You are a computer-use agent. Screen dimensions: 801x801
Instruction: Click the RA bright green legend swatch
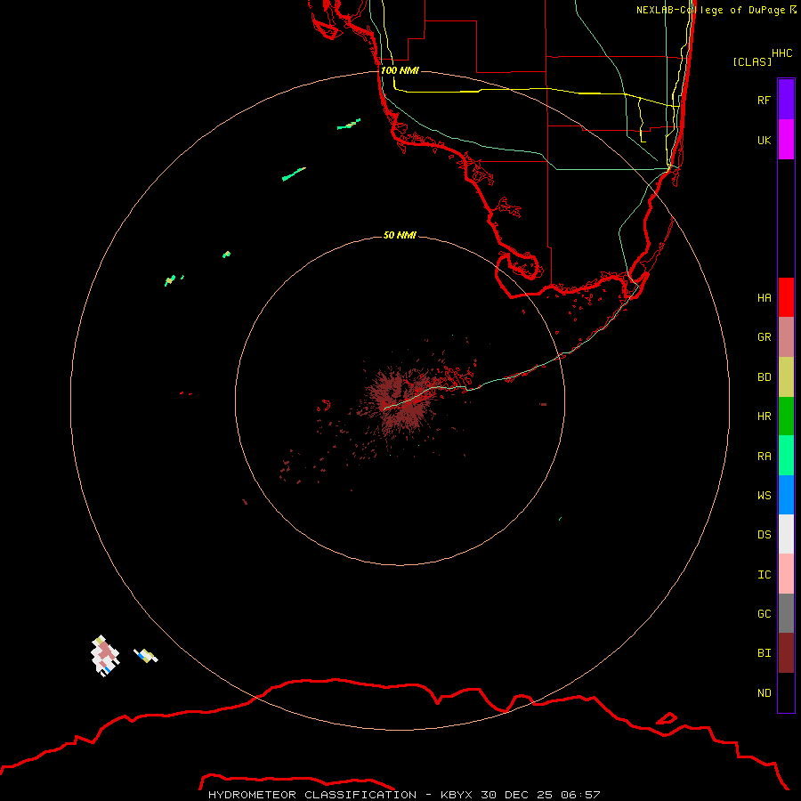coord(786,456)
